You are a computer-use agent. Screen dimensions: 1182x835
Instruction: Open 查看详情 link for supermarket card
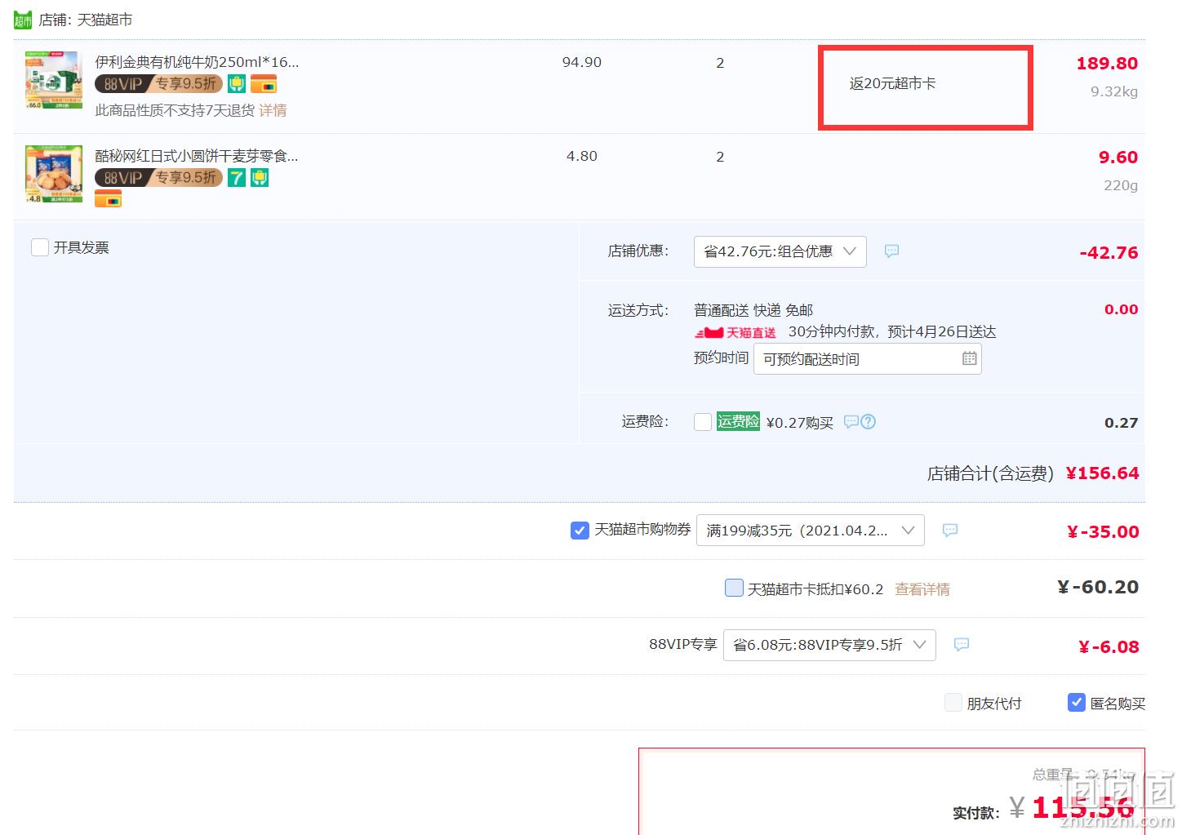922,589
